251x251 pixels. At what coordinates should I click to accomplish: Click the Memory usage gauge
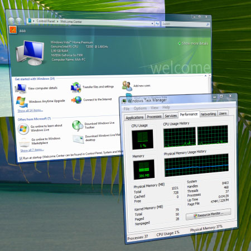[x=144, y=169]
